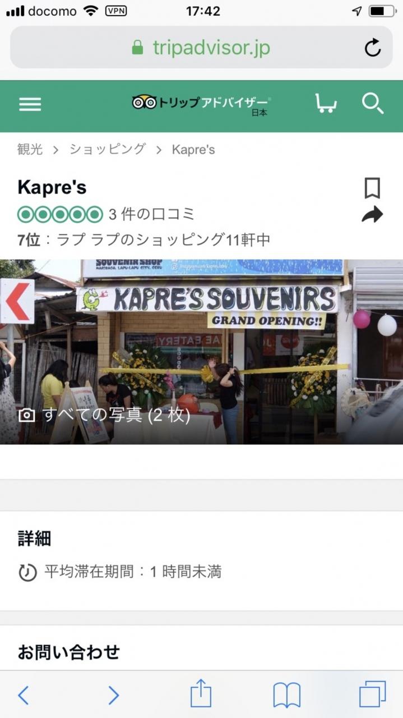Image resolution: width=403 pixels, height=718 pixels.
Task: Go back with Safari back arrow
Action: [x=23, y=696]
